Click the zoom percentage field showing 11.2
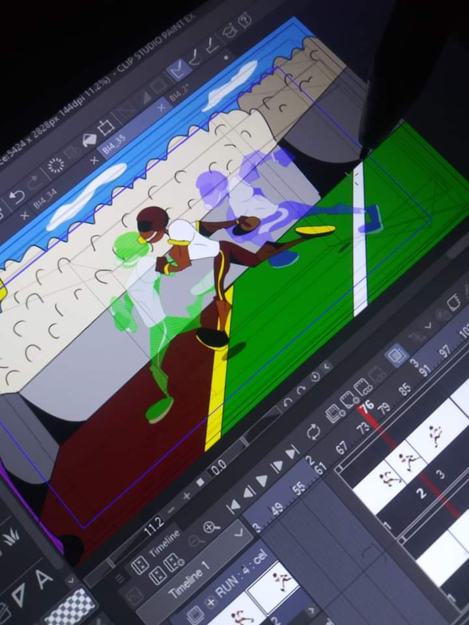 (154, 527)
